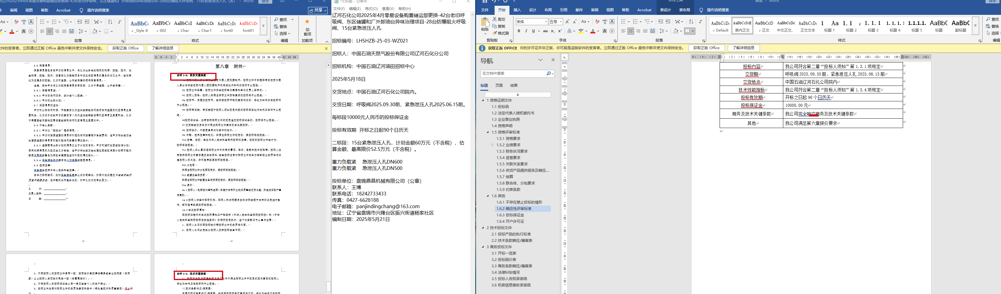Toggle Bold in right Word window
The image size is (1001, 294).
pos(519,31)
